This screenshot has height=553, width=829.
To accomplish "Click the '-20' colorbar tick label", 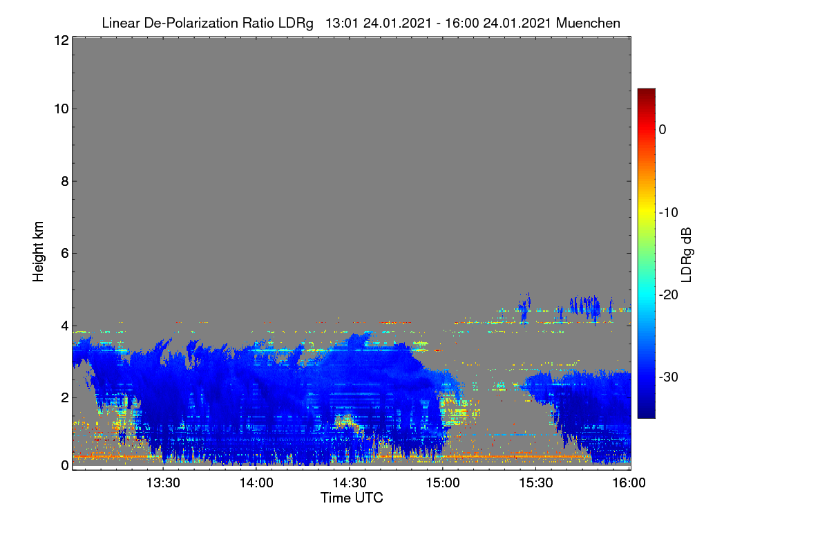I will click(669, 294).
